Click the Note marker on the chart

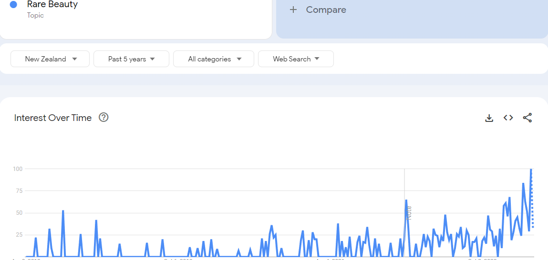pyautogui.click(x=409, y=212)
